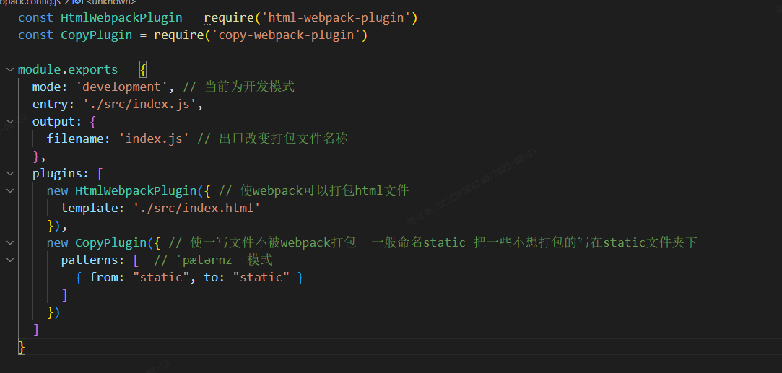Viewport: 782px width, 373px height.
Task: Fold the new HtmlWebpackPlugin block
Action: [x=9, y=191]
